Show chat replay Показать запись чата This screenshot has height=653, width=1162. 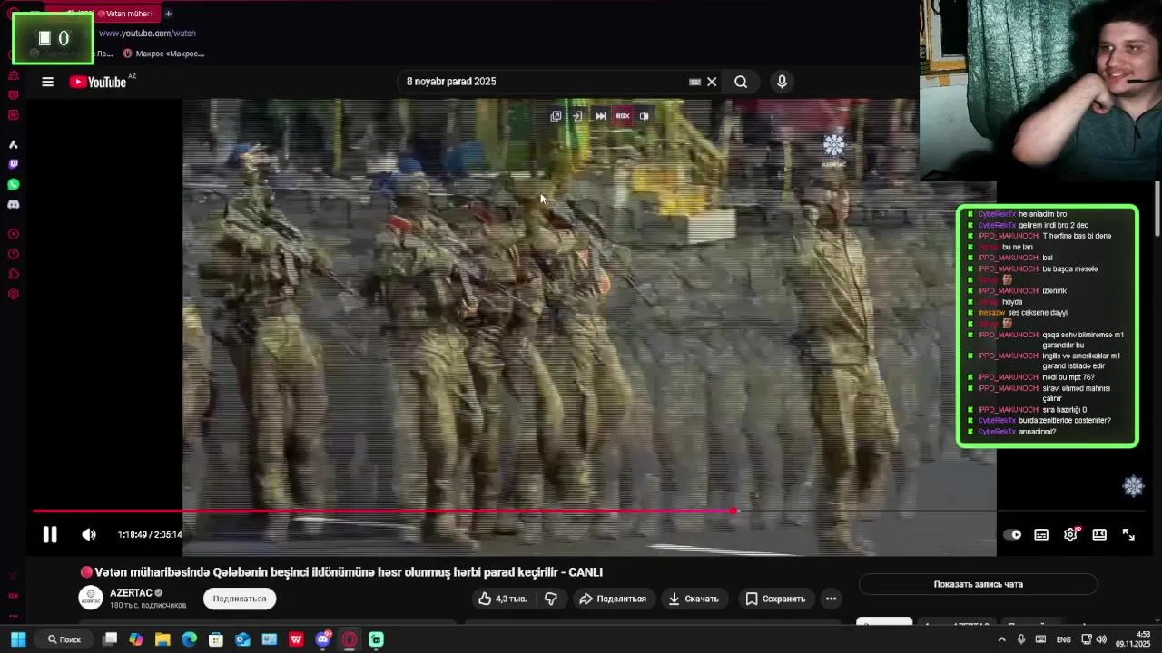[978, 584]
